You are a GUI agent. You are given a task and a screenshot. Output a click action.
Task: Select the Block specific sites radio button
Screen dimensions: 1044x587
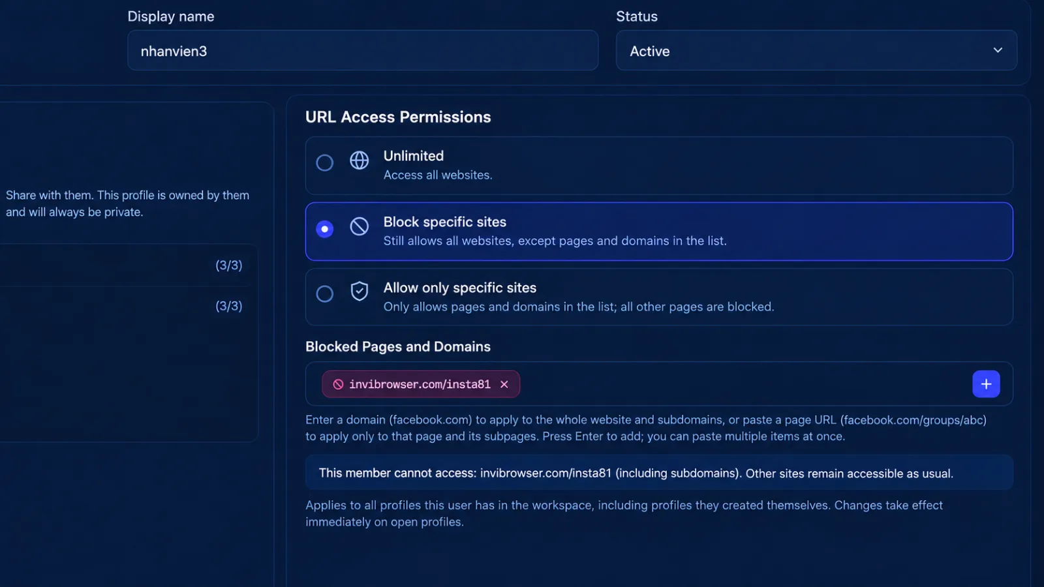pyautogui.click(x=324, y=229)
